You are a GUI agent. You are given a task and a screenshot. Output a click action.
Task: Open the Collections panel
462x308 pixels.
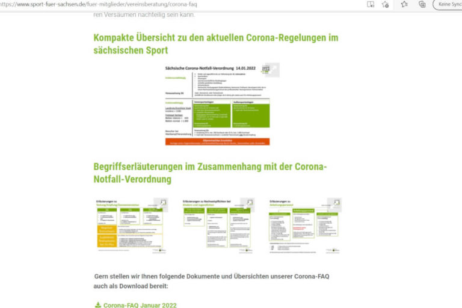422,5
